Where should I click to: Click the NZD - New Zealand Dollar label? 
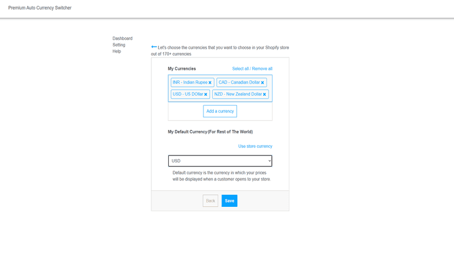pyautogui.click(x=238, y=94)
